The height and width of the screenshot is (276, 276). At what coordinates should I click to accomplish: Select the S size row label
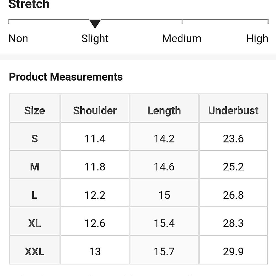(34, 138)
